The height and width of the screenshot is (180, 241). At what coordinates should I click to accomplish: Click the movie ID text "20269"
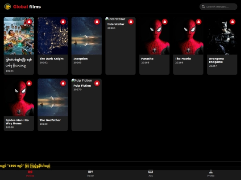[43, 124]
